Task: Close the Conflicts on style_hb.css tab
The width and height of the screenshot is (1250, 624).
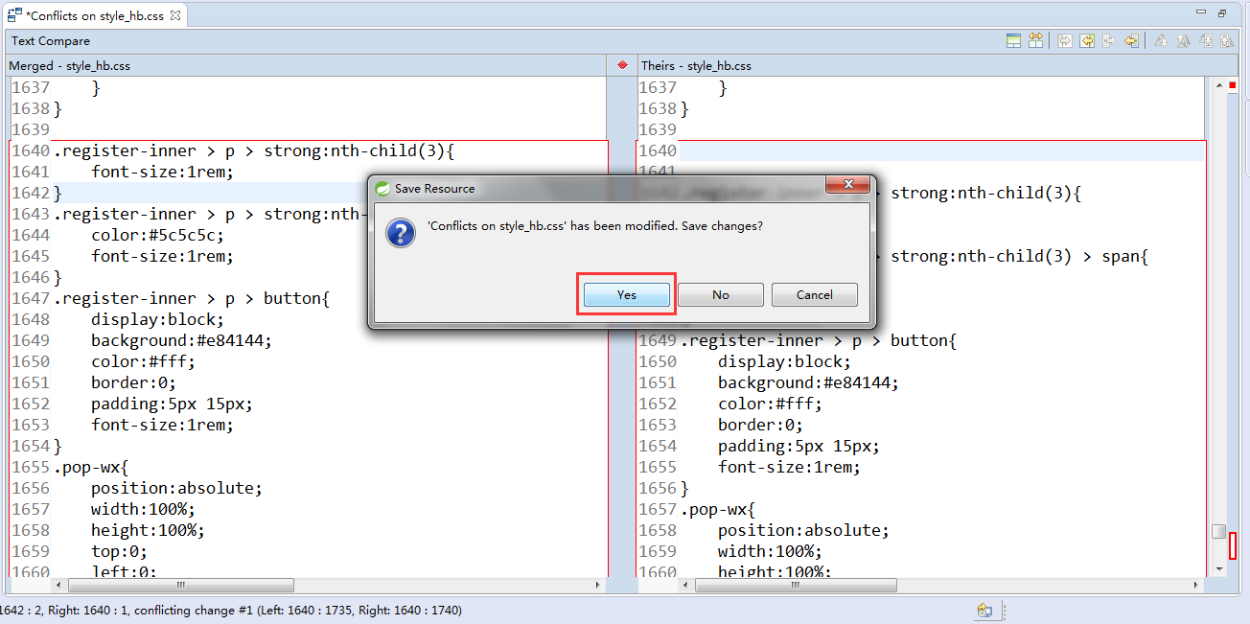Action: coord(174,15)
